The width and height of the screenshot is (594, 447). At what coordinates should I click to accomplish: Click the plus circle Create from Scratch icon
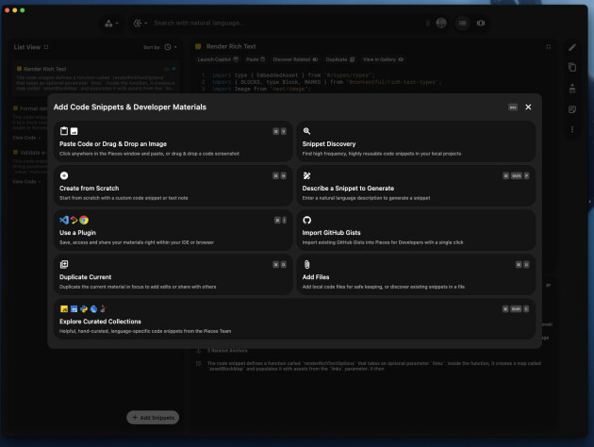point(64,175)
